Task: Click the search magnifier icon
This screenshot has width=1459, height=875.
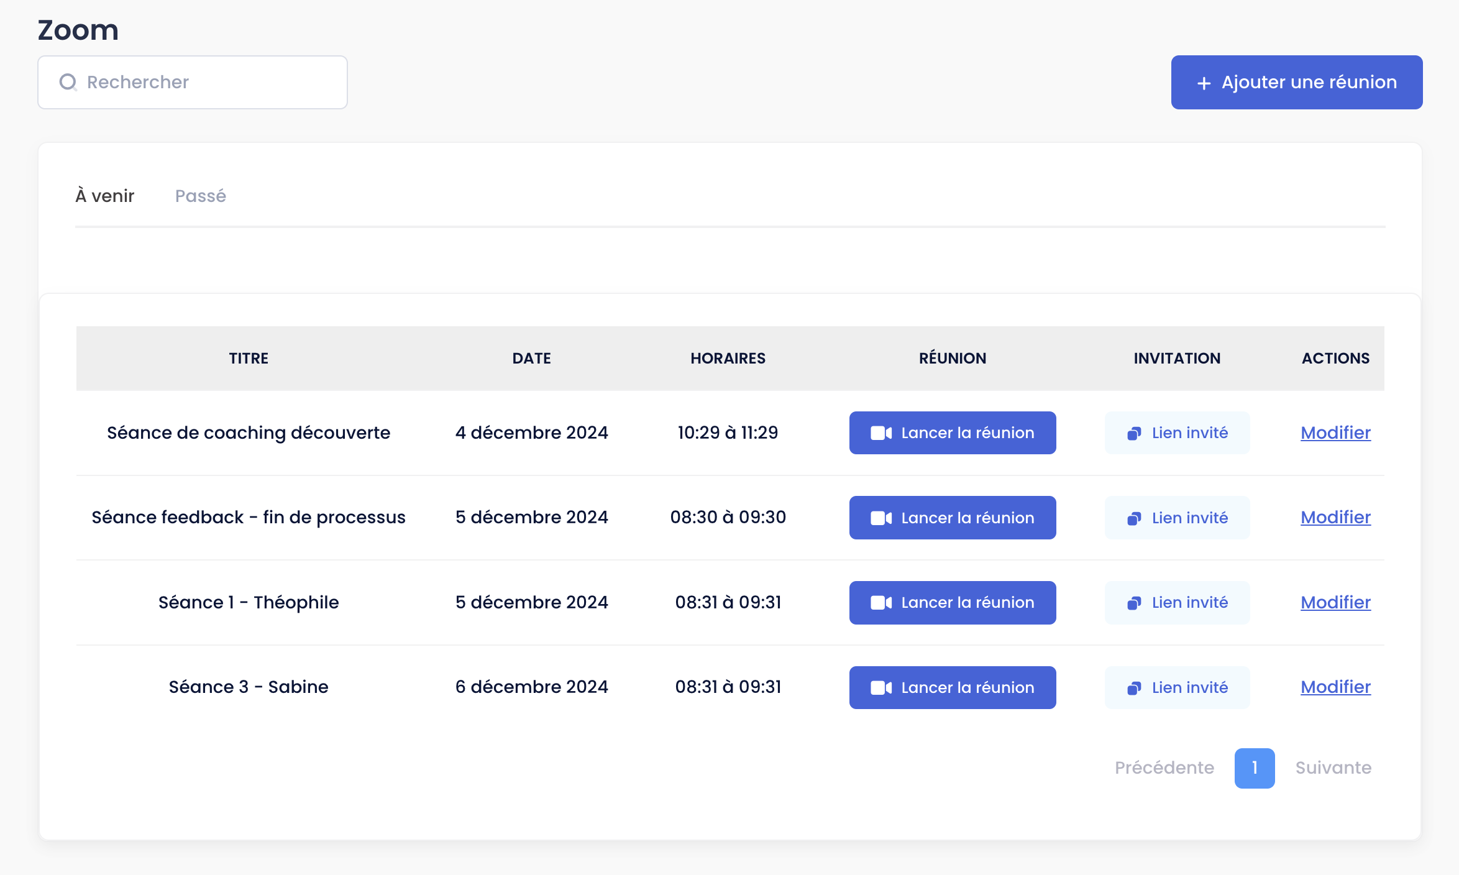Action: 68,82
